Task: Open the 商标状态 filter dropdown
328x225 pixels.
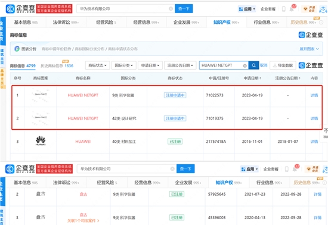Action: [97, 65]
